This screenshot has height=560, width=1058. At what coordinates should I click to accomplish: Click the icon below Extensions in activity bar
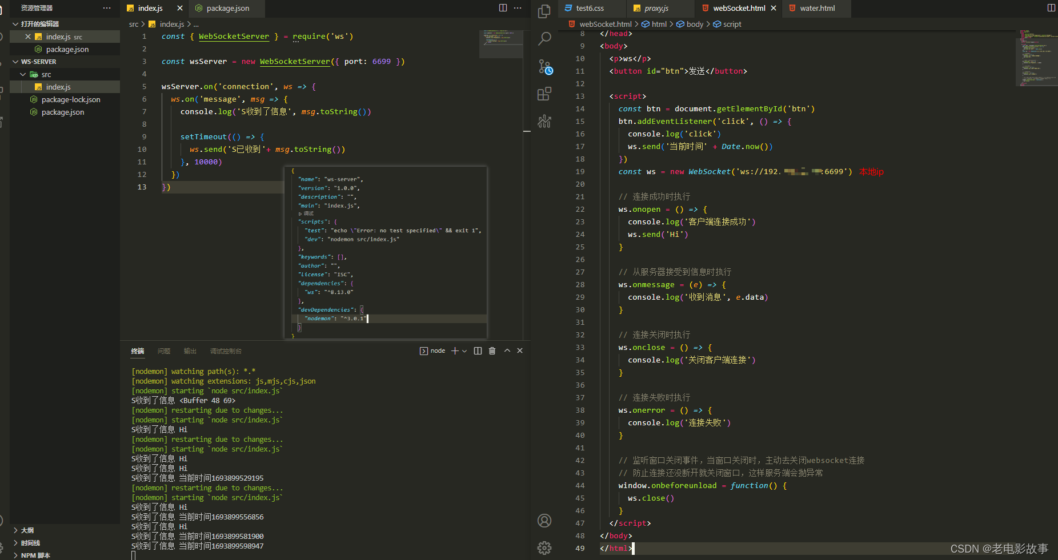pyautogui.click(x=544, y=120)
